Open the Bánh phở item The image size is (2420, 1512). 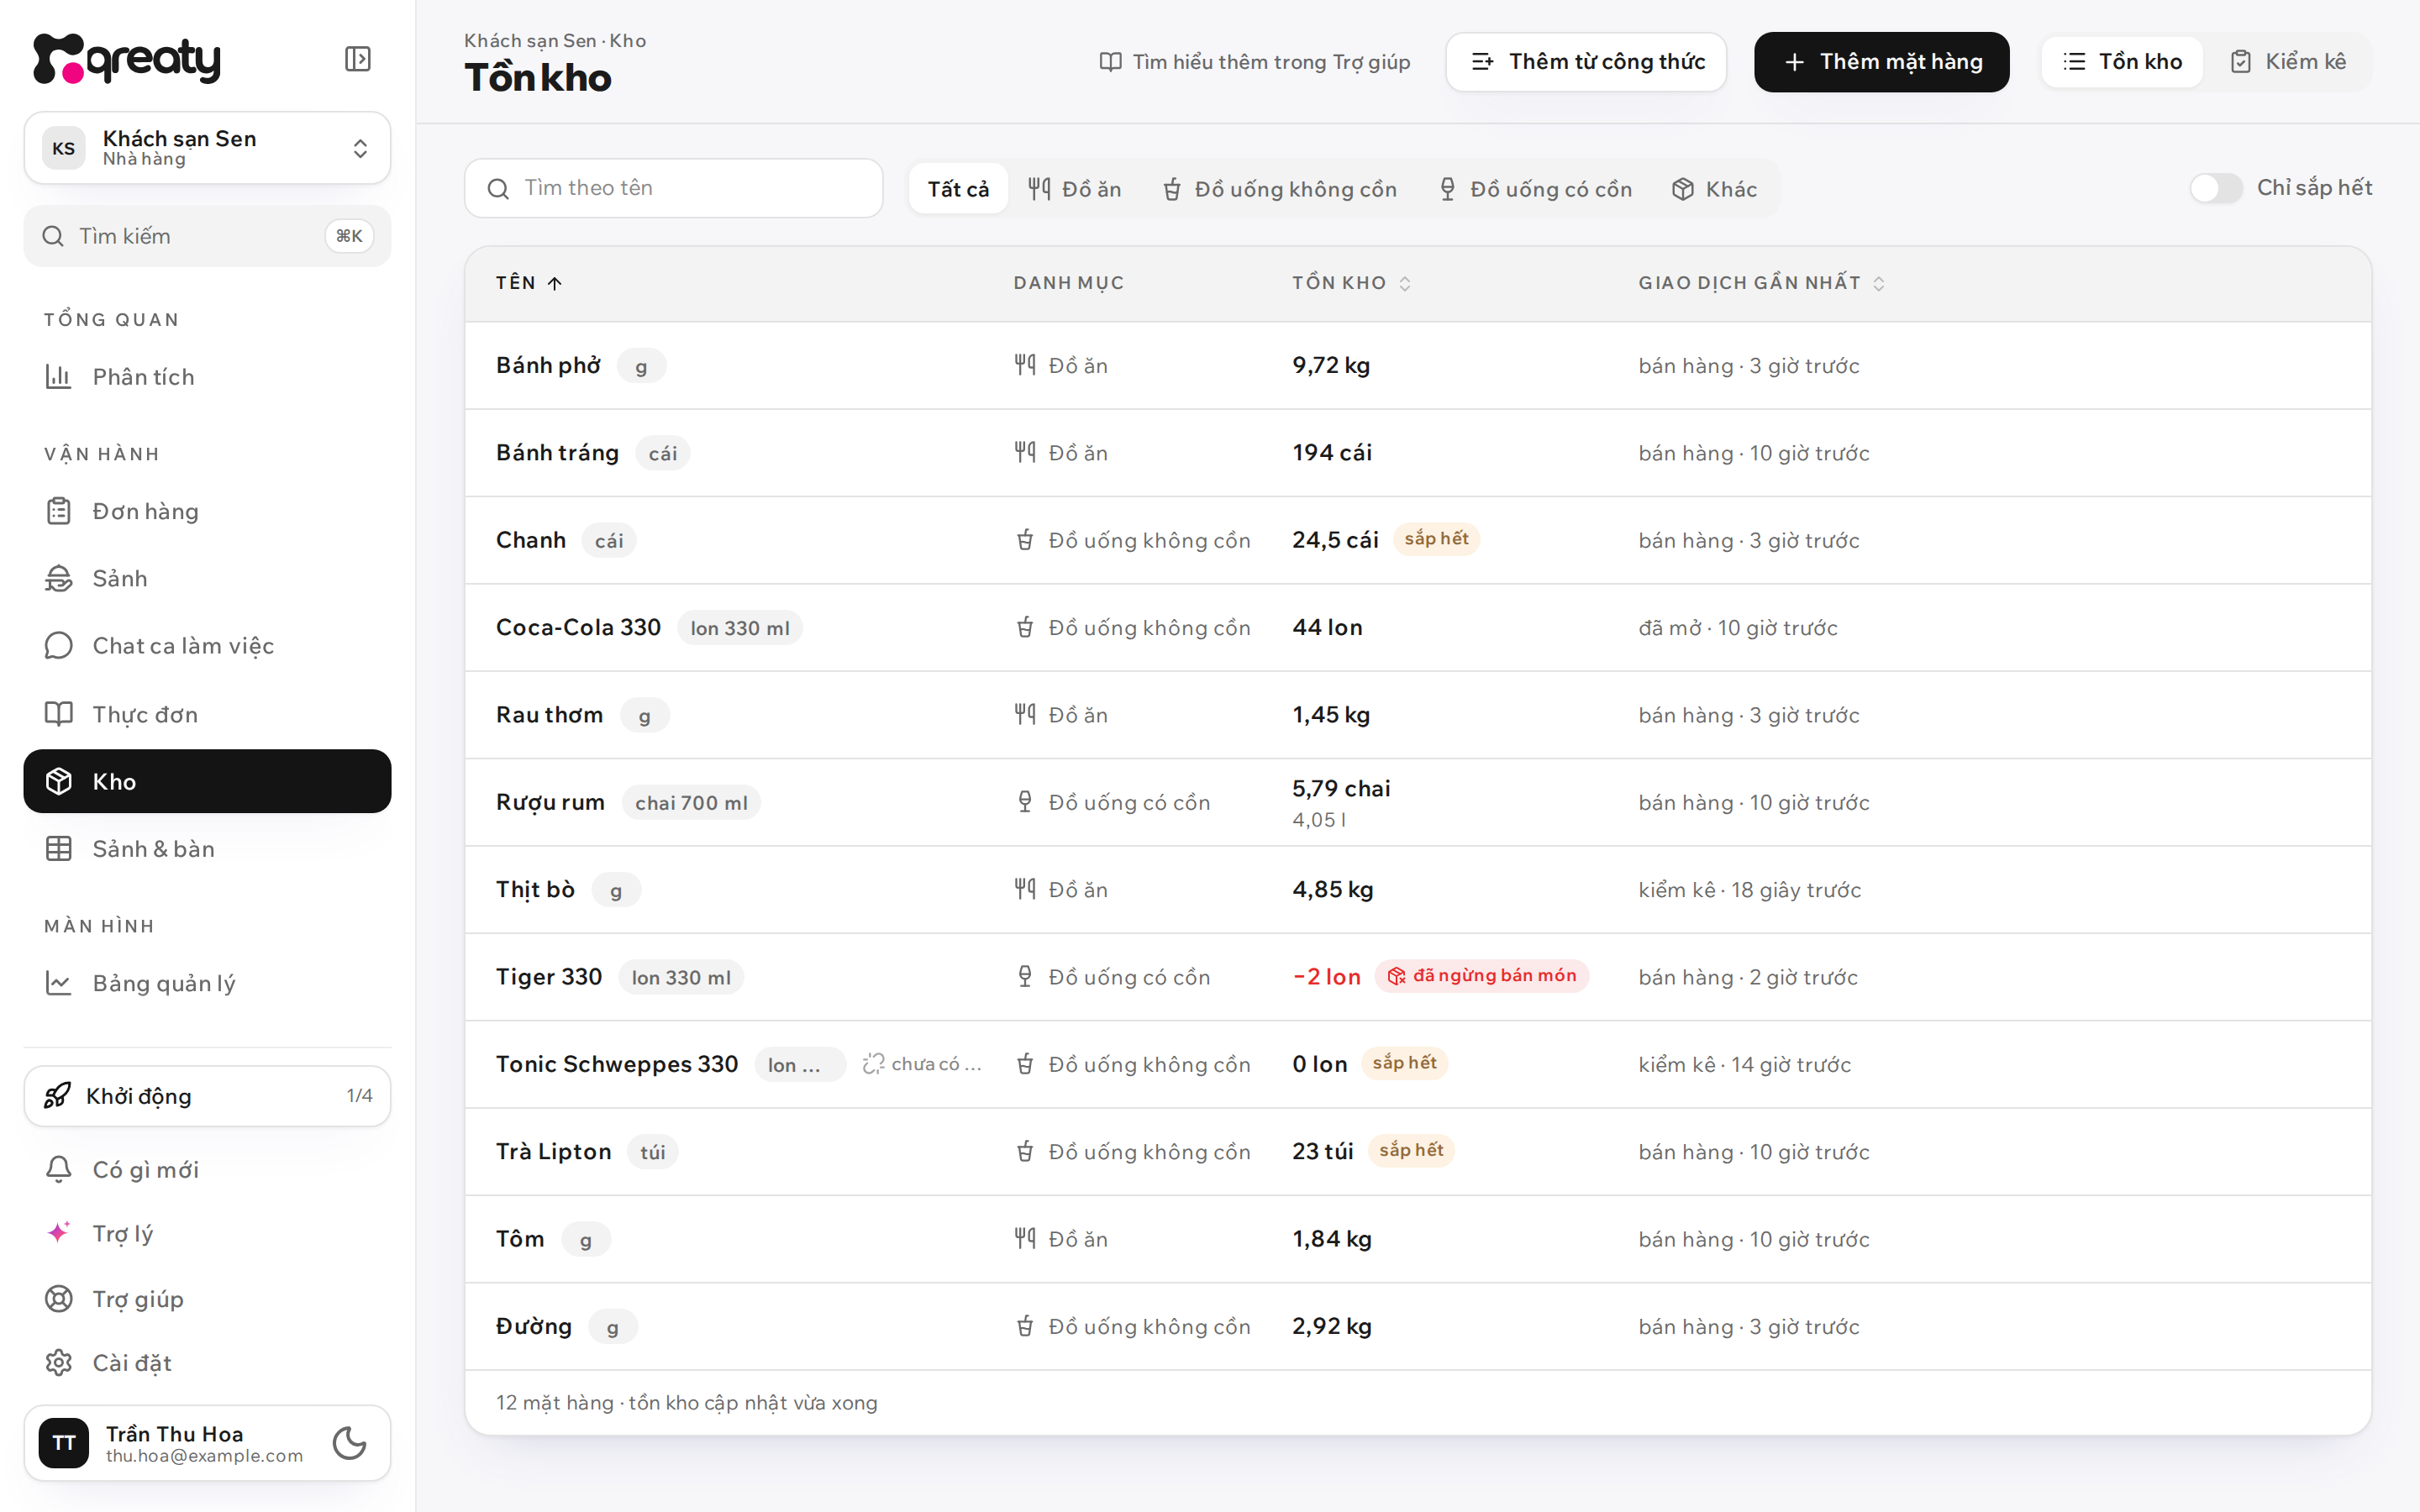coord(1418,365)
